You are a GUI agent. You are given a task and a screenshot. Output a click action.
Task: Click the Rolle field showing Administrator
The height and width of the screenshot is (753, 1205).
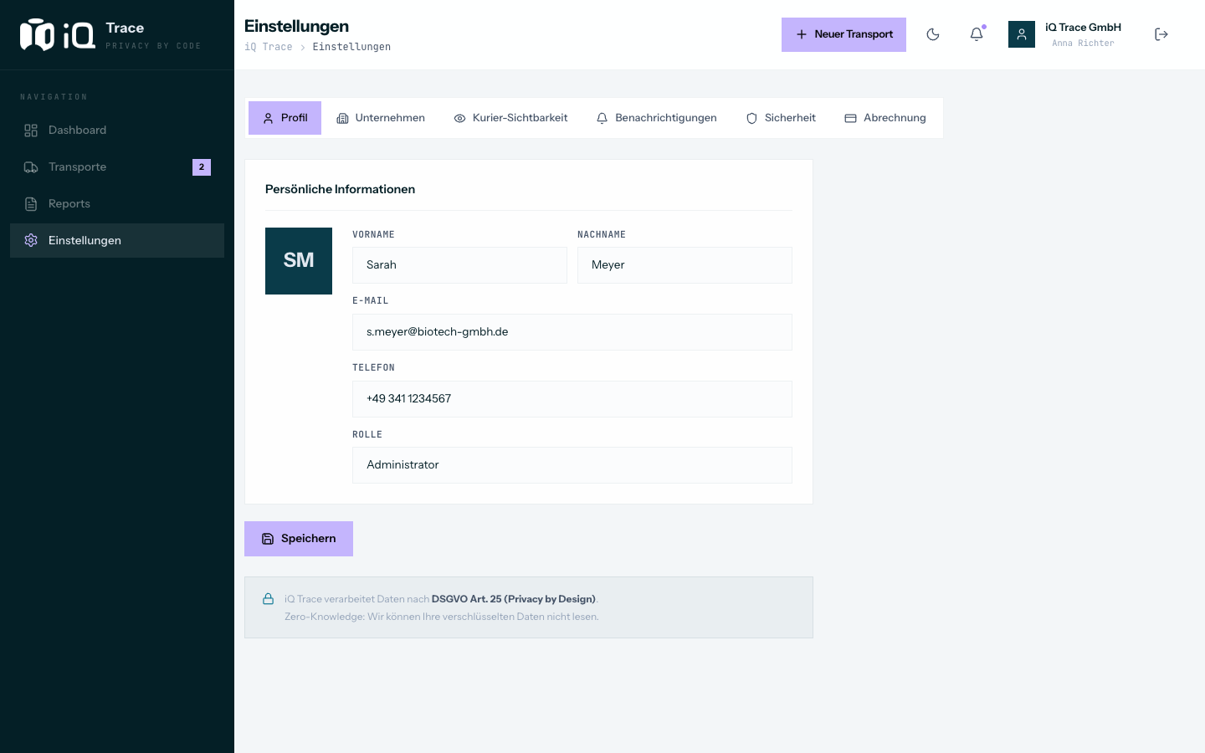point(572,465)
